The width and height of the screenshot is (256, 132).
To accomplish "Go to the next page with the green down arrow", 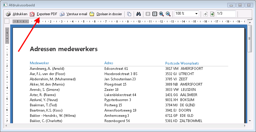I will click(x=212, y=14).
